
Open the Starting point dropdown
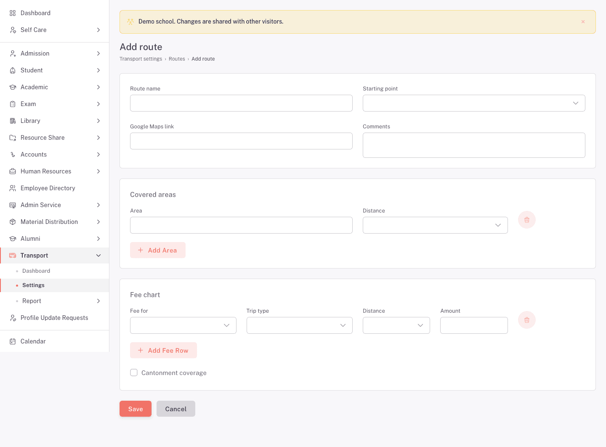(x=474, y=103)
